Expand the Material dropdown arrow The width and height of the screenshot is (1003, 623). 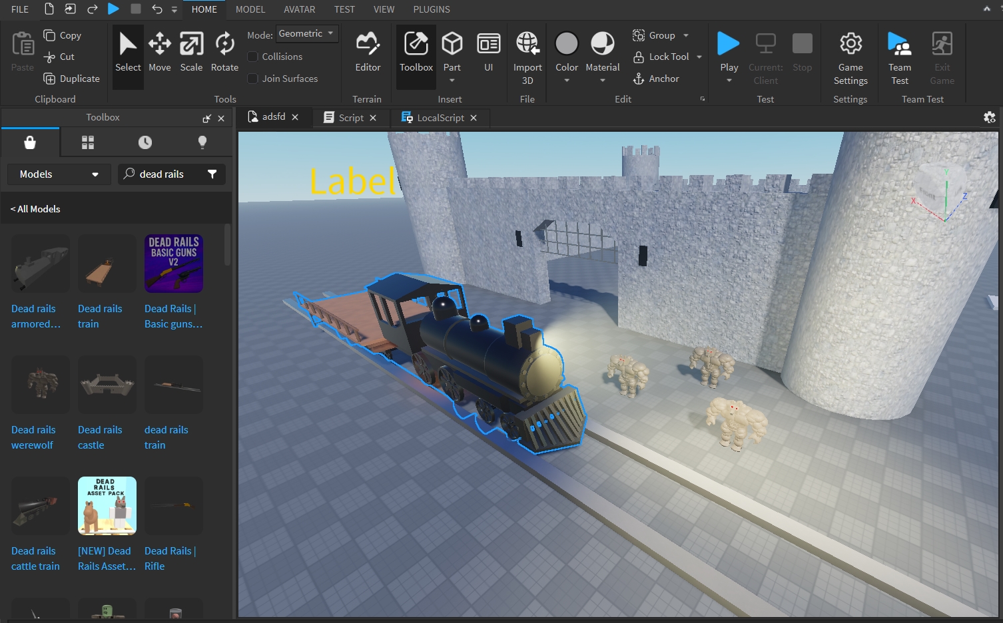coord(603,81)
